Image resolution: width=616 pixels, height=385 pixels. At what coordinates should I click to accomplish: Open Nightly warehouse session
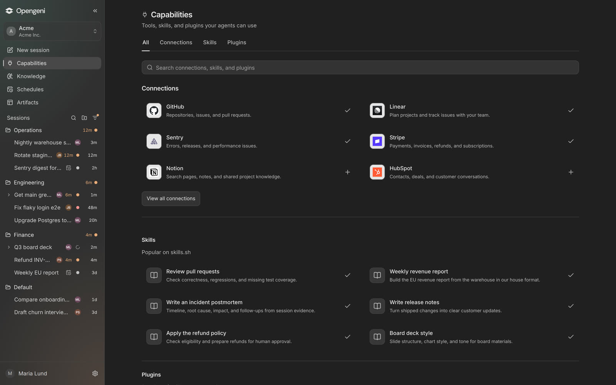pos(52,142)
